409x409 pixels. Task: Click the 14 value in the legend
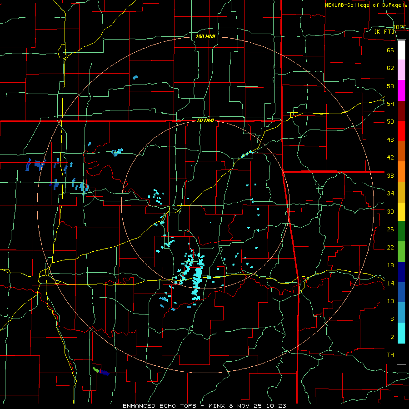(390, 283)
